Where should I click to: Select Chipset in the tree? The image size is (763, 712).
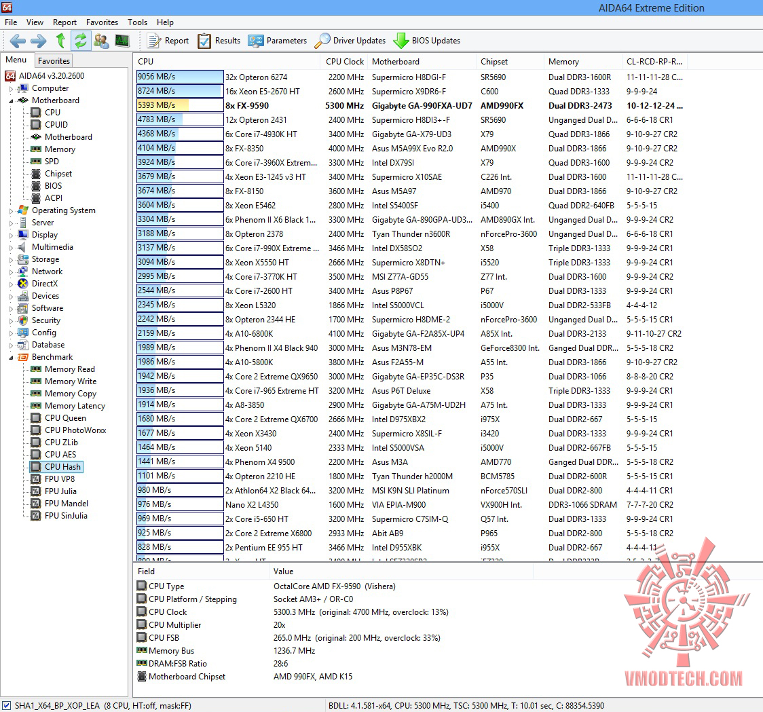pos(58,174)
